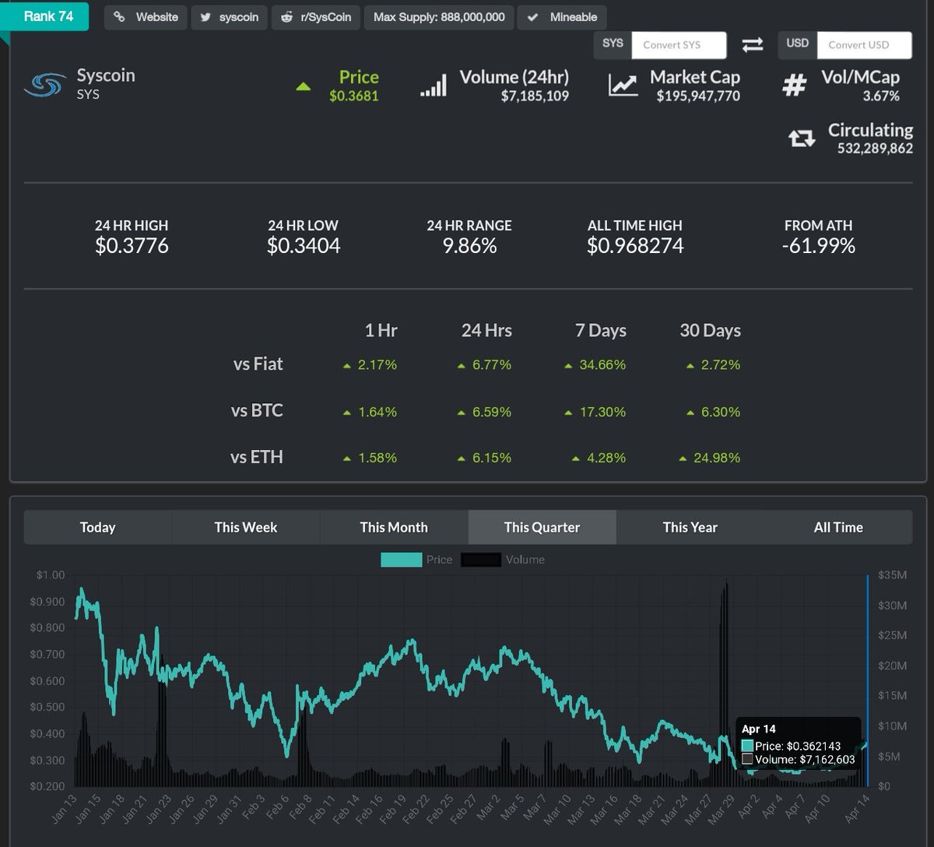The image size is (934, 847).
Task: Toggle the Volume series in chart legend
Action: 503,560
